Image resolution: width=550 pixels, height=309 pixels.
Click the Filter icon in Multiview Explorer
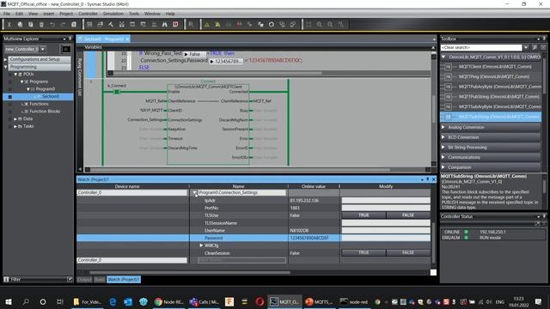coord(6,279)
